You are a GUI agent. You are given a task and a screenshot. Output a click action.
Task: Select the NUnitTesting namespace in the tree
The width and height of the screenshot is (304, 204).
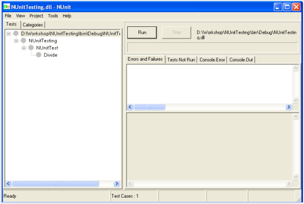click(x=43, y=41)
